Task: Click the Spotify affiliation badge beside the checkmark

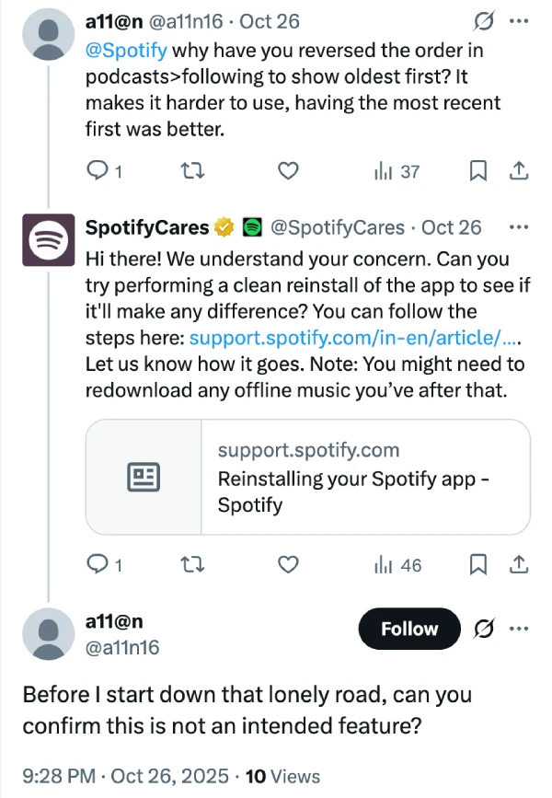Action: 250,226
